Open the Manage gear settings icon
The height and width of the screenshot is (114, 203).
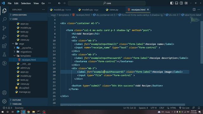[x=4, y=101]
